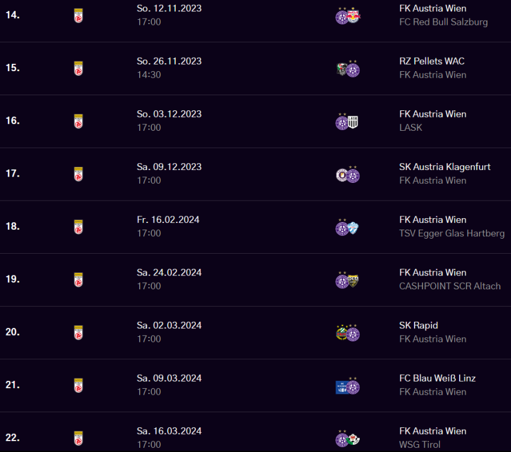The image size is (511, 452).
Task: Click the SK Rapid green club crest
Action: click(x=342, y=333)
